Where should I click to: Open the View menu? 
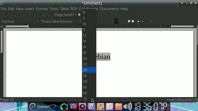click(19, 9)
